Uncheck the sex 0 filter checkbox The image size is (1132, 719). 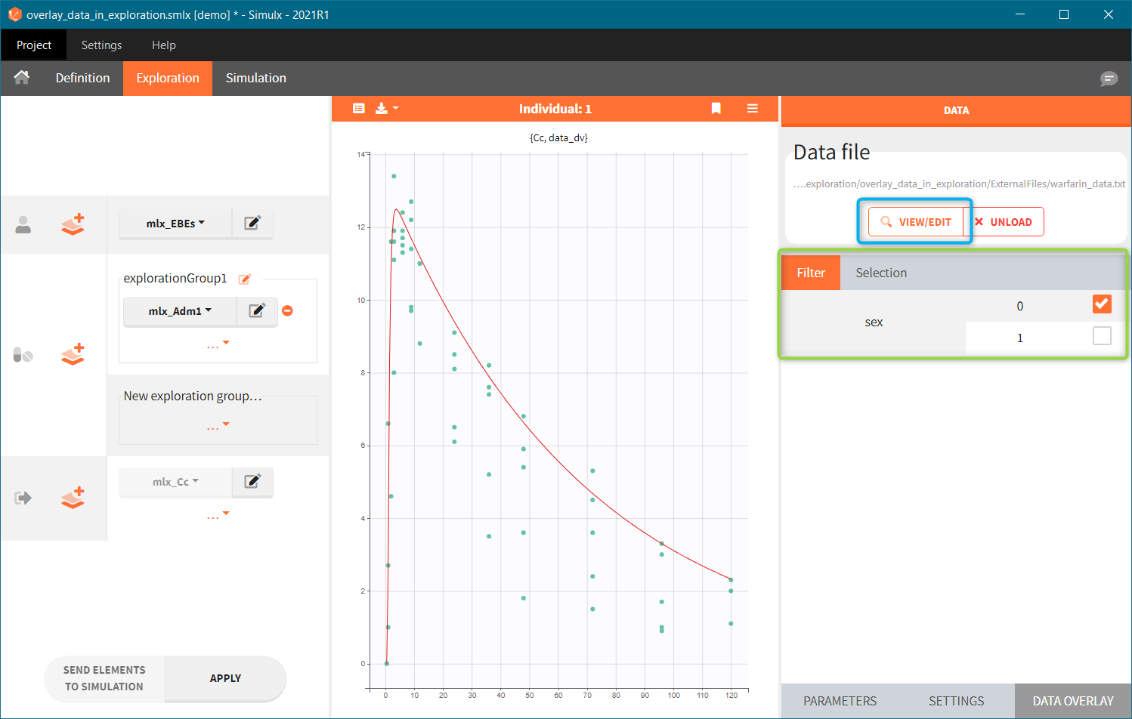1102,304
